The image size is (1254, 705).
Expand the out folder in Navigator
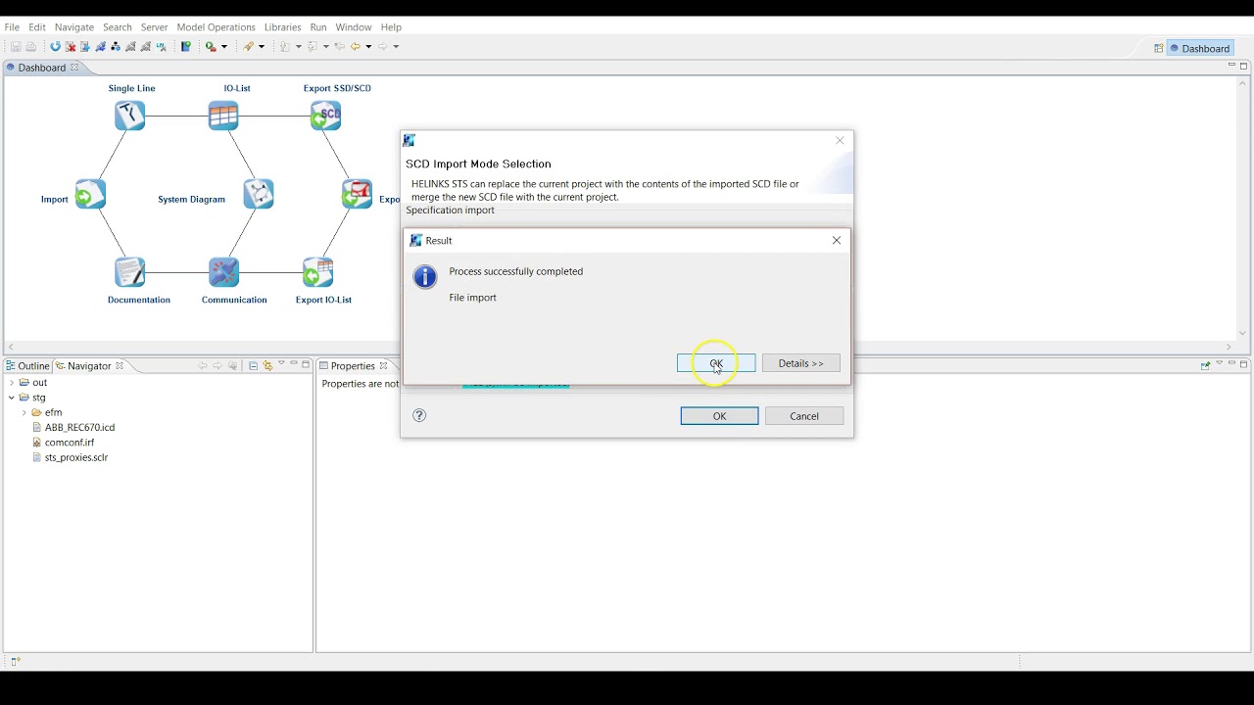[x=12, y=383]
